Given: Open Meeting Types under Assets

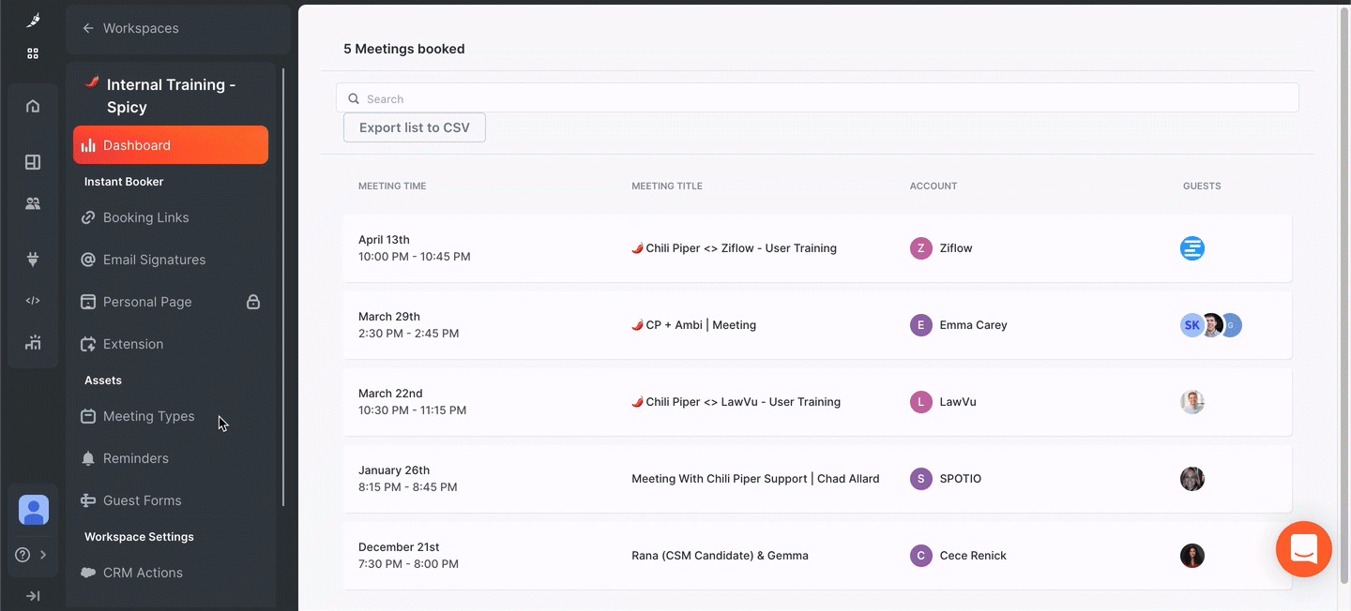Looking at the screenshot, I should [x=147, y=416].
